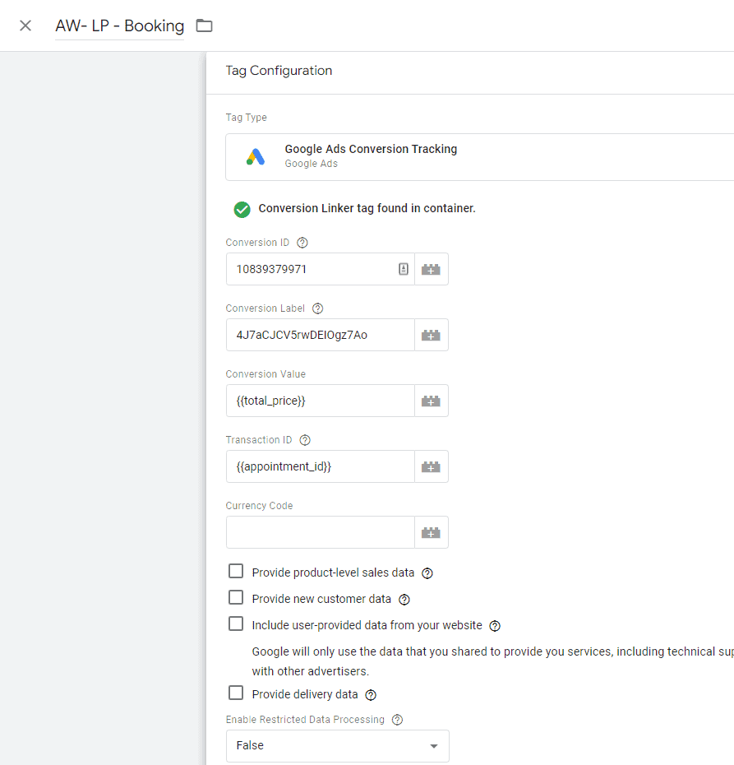Click the Google Ads tag type logo
Screen dimensions: 734x765
(256, 155)
